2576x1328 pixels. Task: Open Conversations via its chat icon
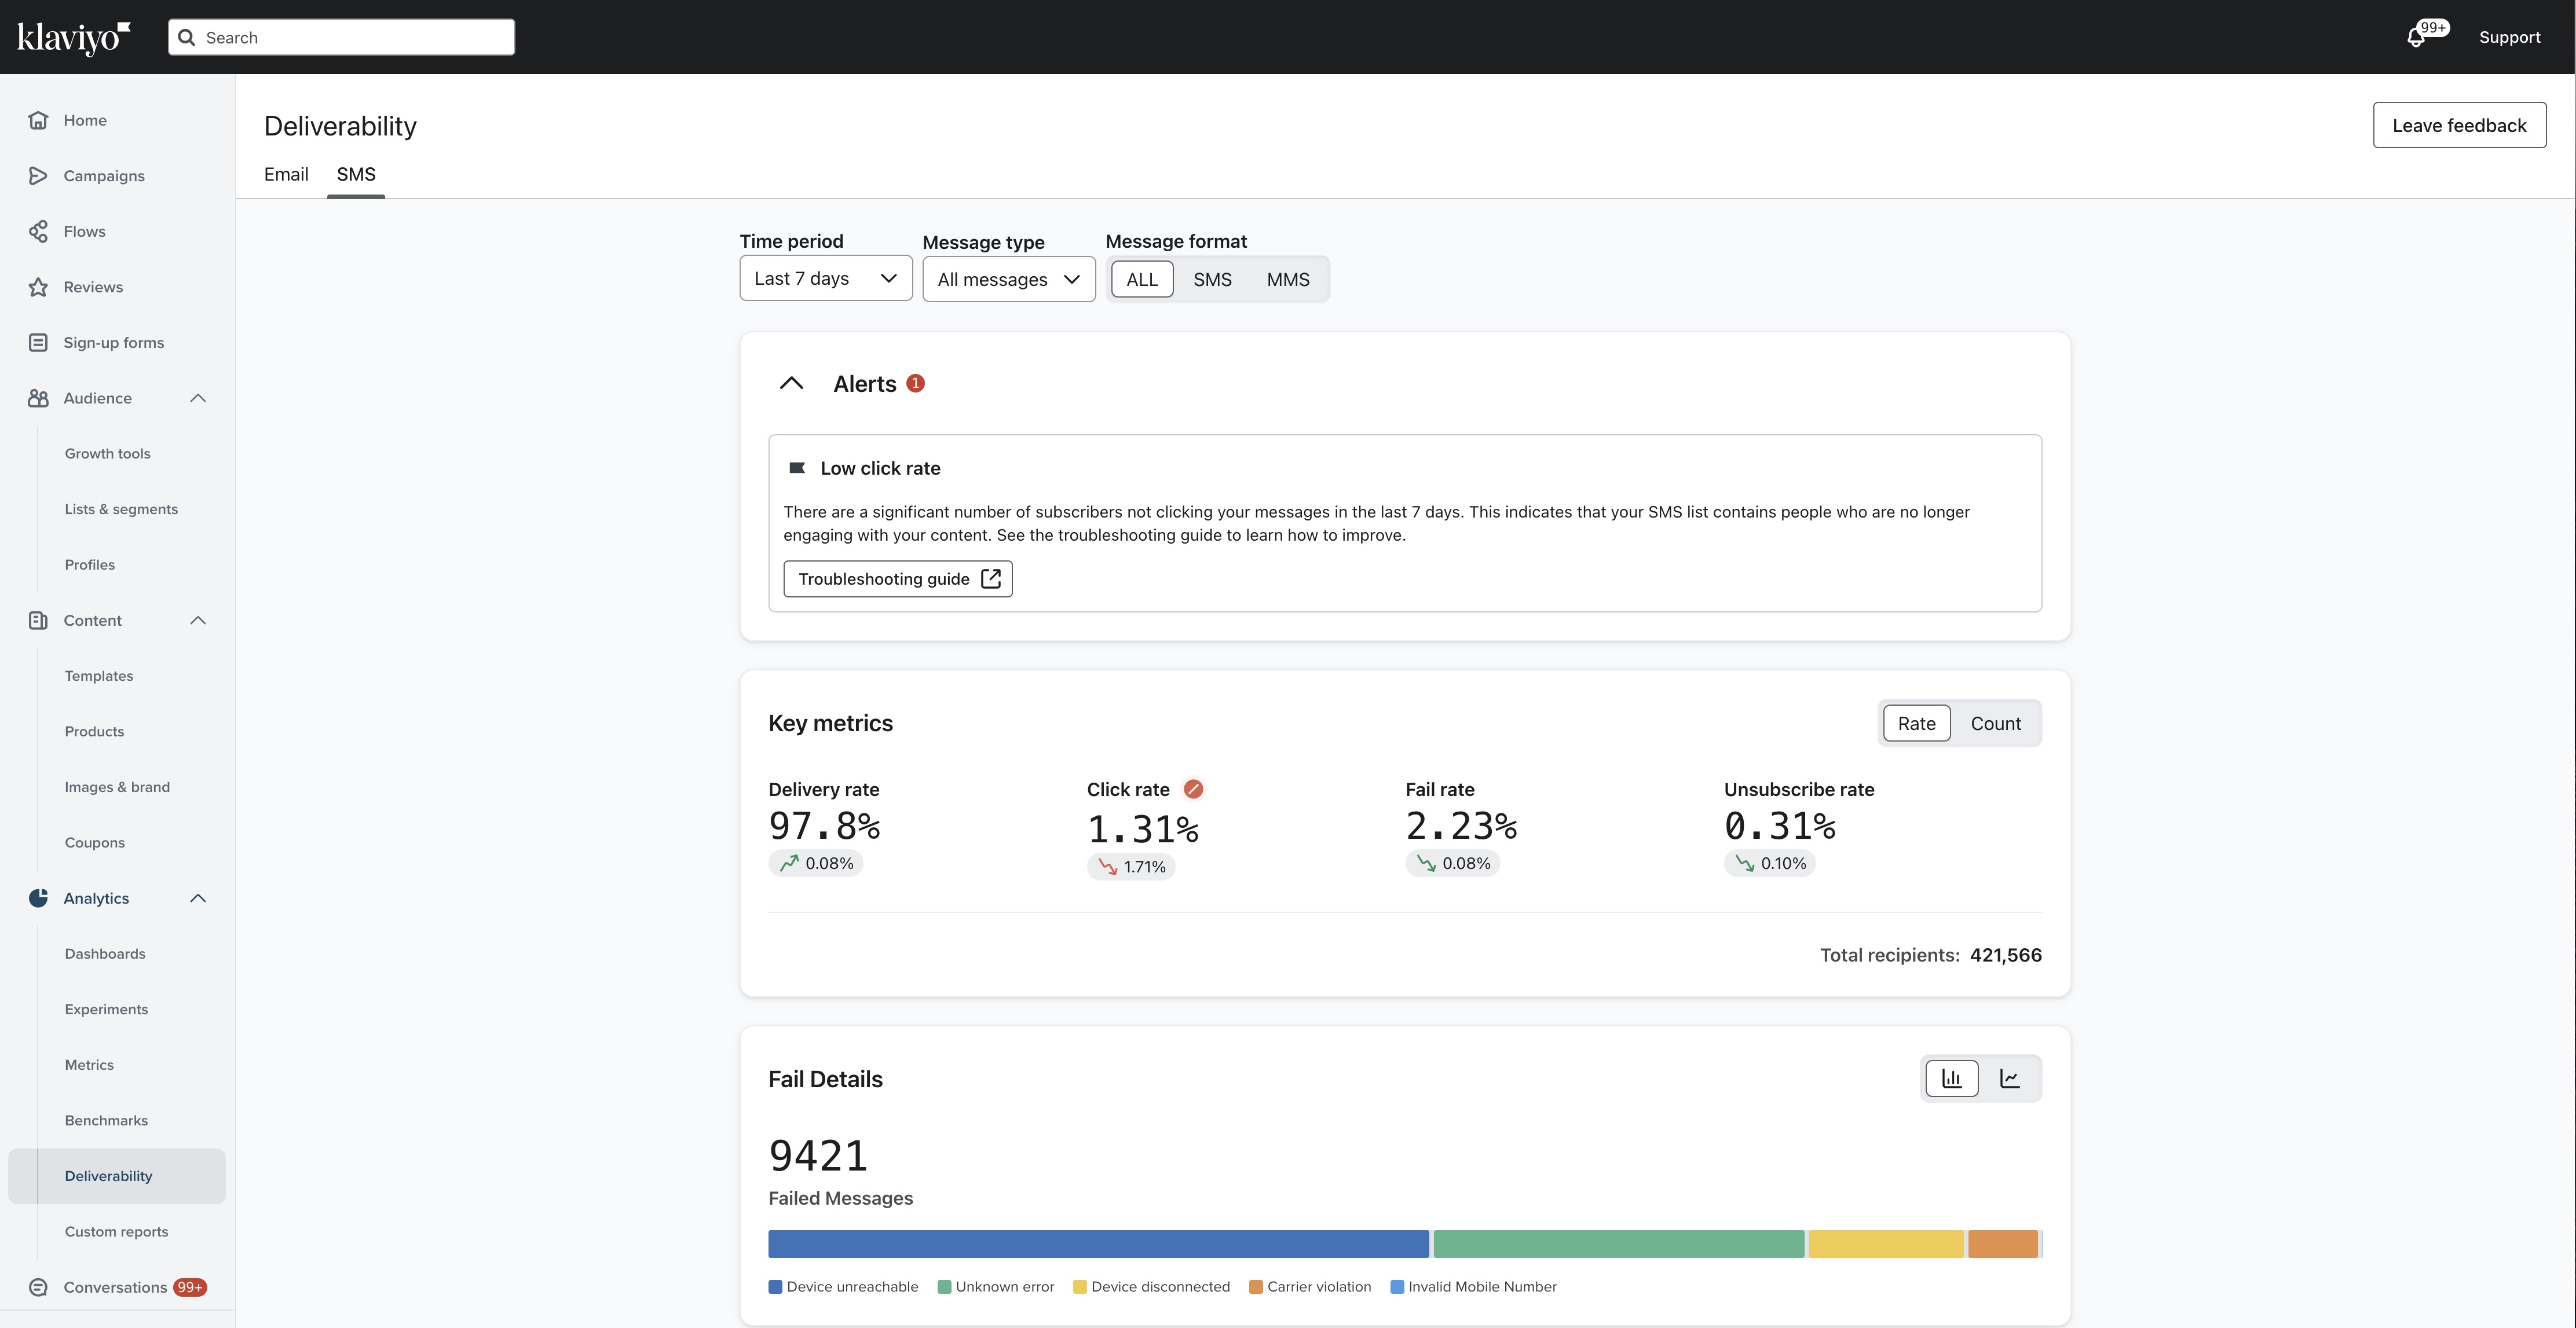[38, 1287]
